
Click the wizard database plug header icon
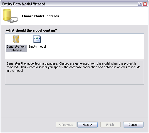pyautogui.click(x=10, y=16)
